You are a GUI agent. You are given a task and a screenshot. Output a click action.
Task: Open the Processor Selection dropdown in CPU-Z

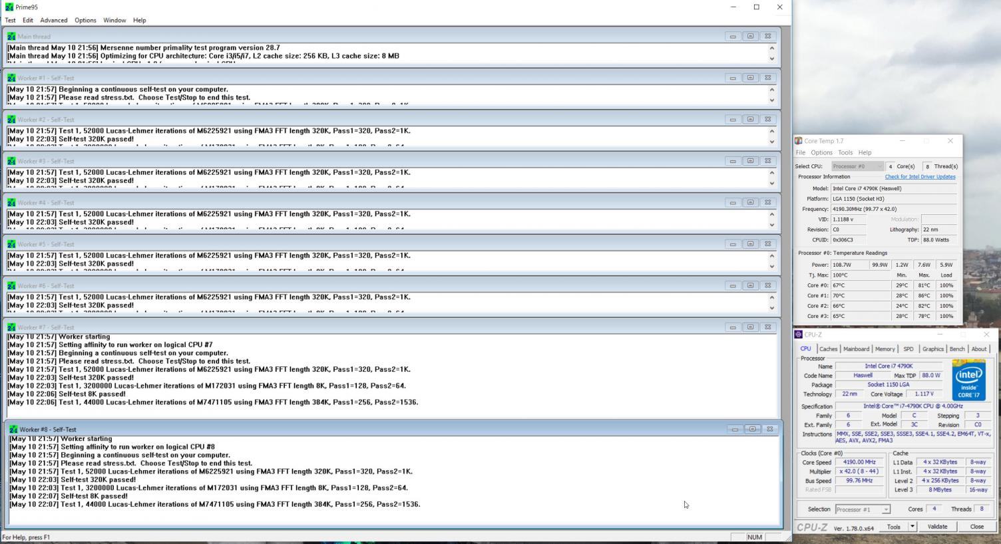[x=863, y=509]
